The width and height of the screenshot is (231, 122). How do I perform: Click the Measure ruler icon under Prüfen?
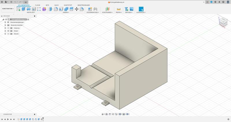(x=119, y=9)
